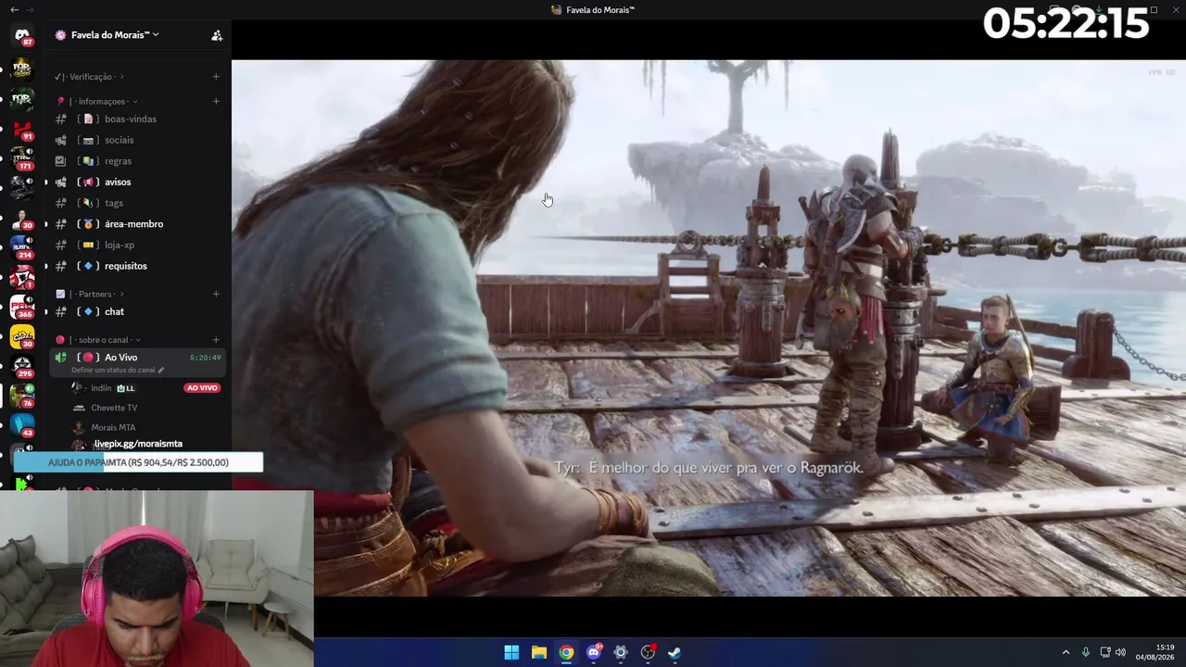The width and height of the screenshot is (1186, 667).
Task: Go back using the Discord back arrow
Action: click(14, 9)
